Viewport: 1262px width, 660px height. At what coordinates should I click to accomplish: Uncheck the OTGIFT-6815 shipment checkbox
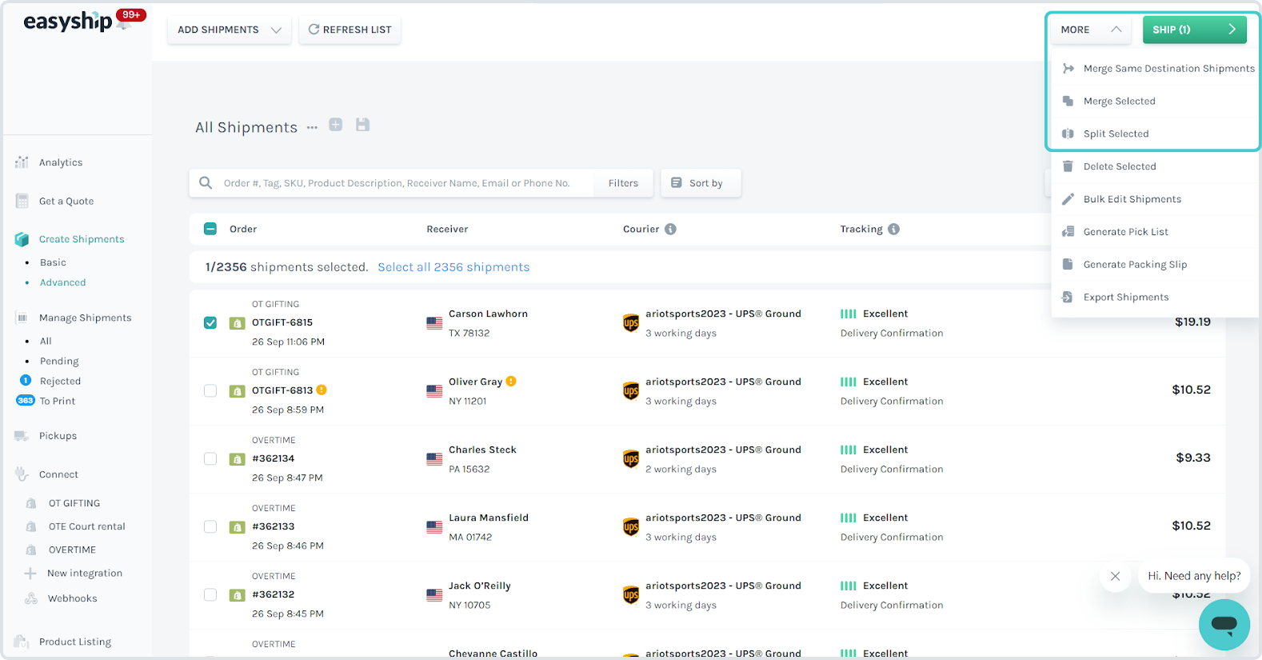pyautogui.click(x=210, y=323)
